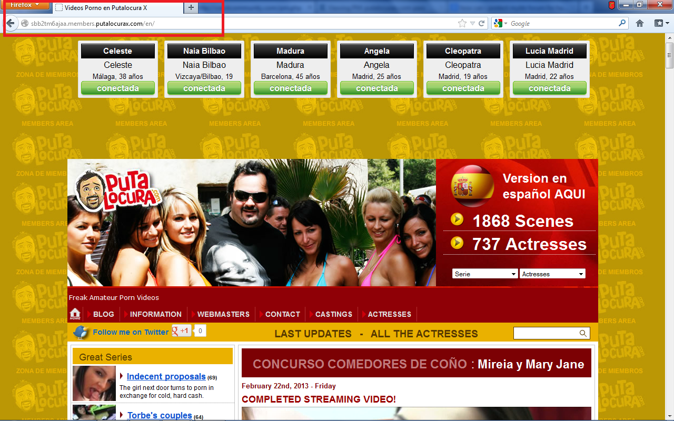Reload the current page
Image resolution: width=674 pixels, height=421 pixels.
pos(481,23)
